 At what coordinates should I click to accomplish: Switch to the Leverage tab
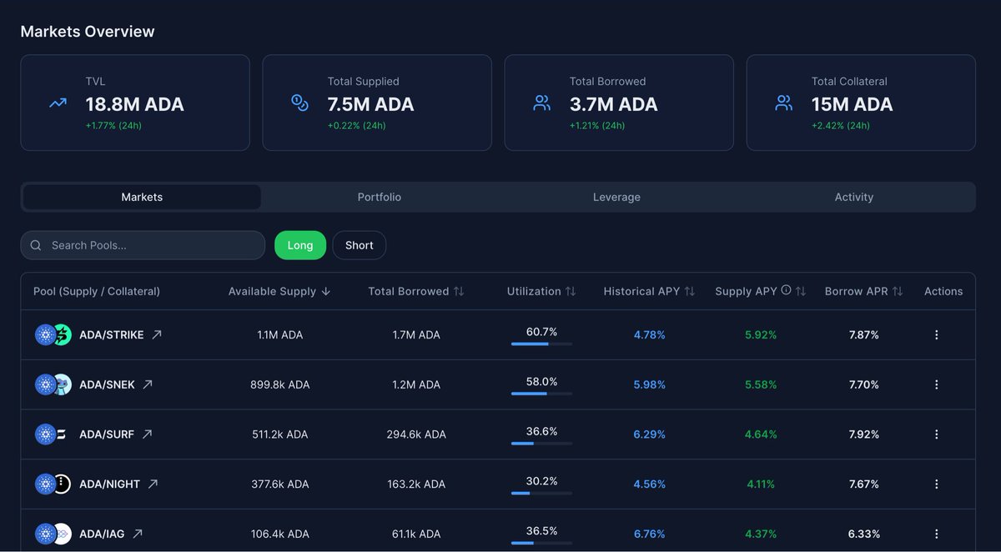(616, 197)
